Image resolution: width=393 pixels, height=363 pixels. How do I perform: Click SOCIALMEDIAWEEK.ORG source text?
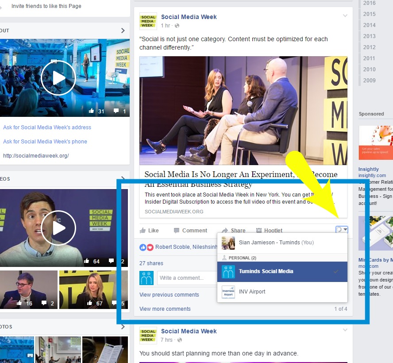pos(174,212)
